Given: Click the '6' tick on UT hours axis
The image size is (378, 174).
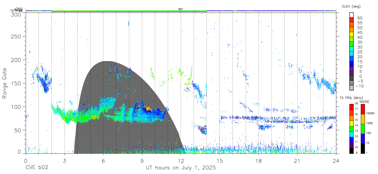Looking at the screenshot, I should (x=103, y=160).
